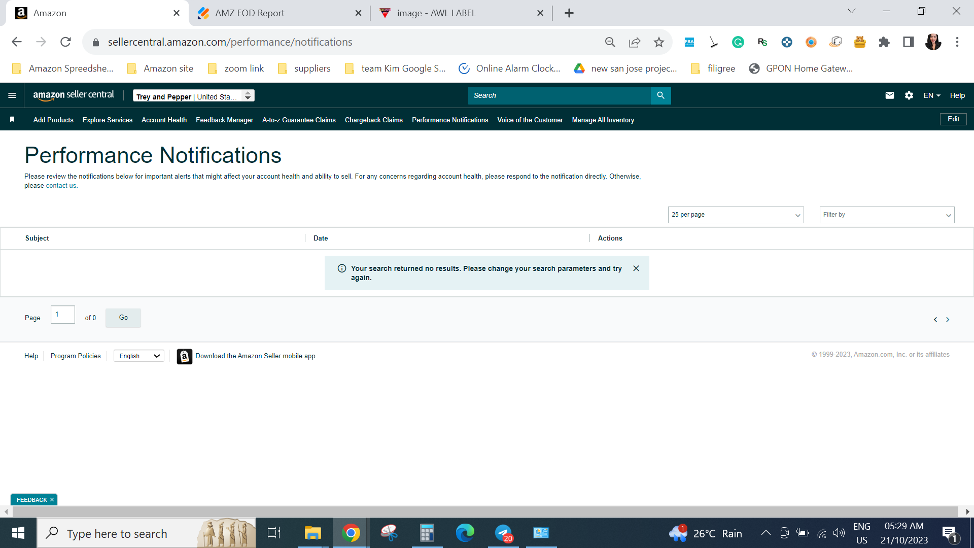Switch to the image - AWL LABEL tab
Image resolution: width=974 pixels, height=548 pixels.
462,13
